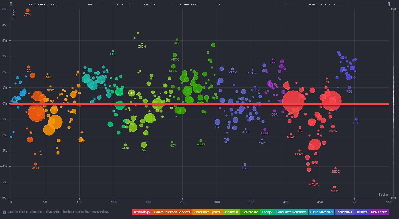Toggle the Technology sector in legend

(x=142, y=212)
